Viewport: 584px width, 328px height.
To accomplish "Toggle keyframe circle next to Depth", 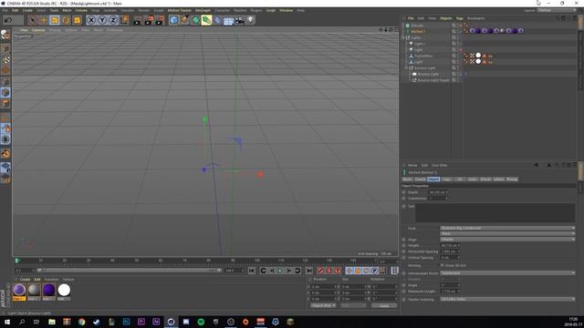I will pyautogui.click(x=403, y=192).
